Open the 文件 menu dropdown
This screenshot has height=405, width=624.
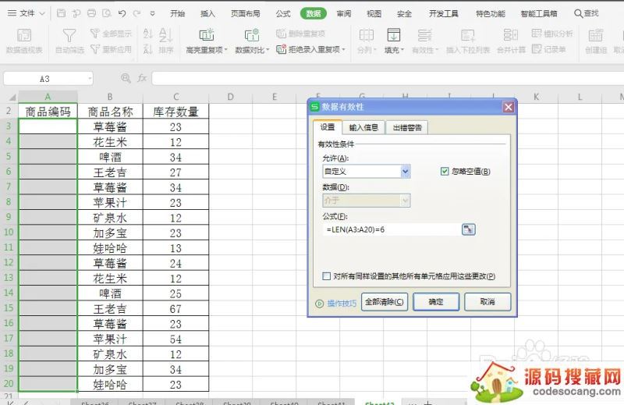tap(31, 13)
